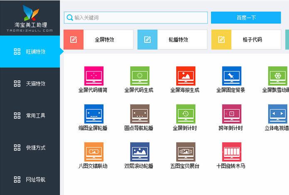The height and width of the screenshot is (195, 289).
Task: Click the 圆点导航轮播 label text
Action: click(x=139, y=128)
